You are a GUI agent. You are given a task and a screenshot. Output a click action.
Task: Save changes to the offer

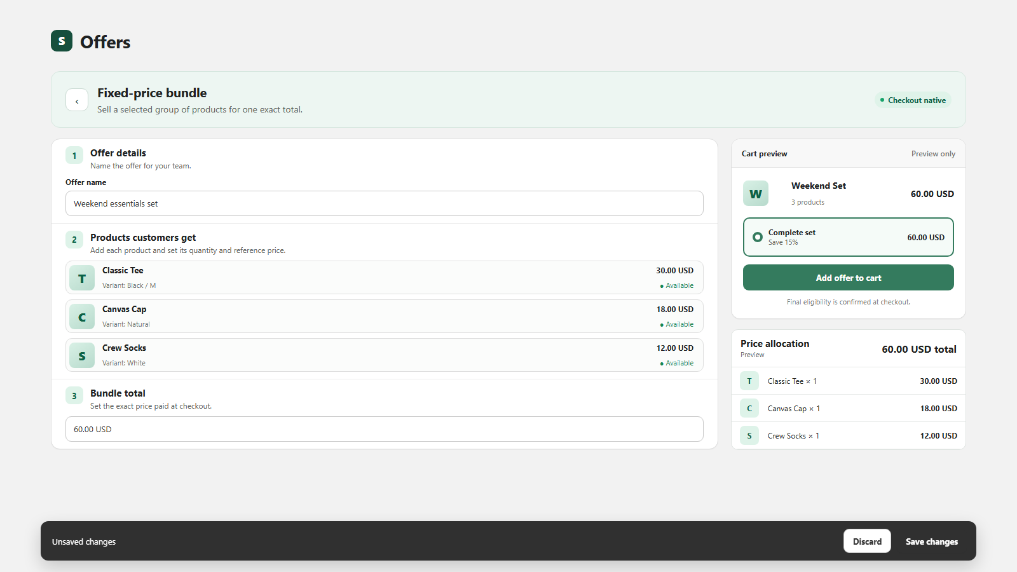(932, 541)
